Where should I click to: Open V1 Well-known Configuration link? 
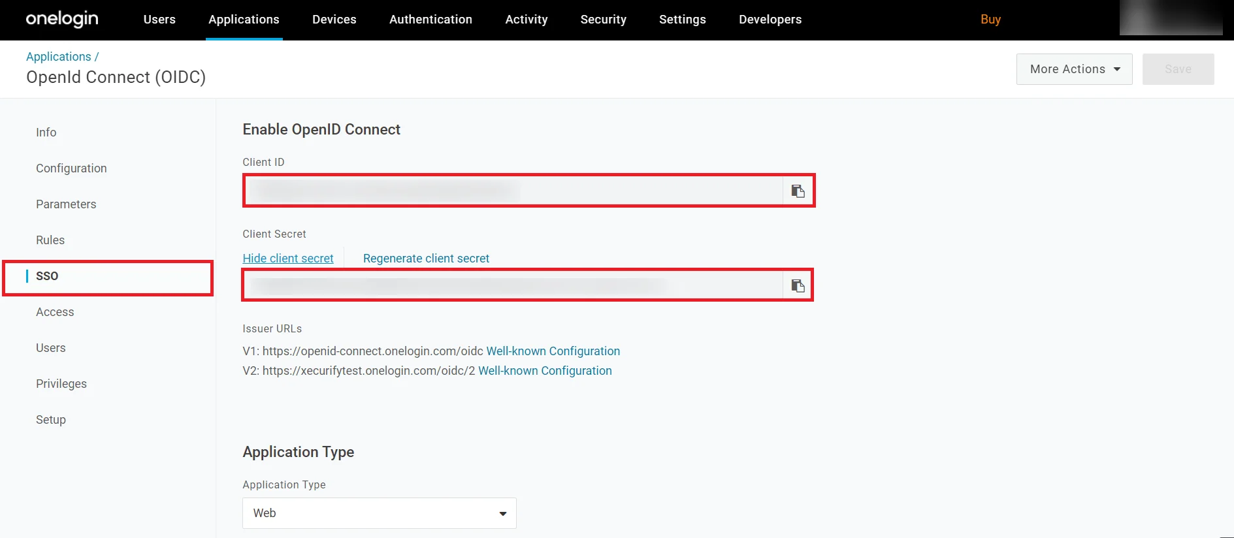click(x=553, y=351)
